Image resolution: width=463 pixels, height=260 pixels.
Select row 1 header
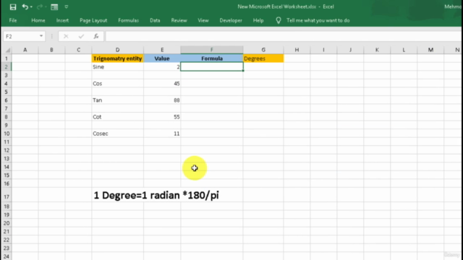(x=7, y=58)
